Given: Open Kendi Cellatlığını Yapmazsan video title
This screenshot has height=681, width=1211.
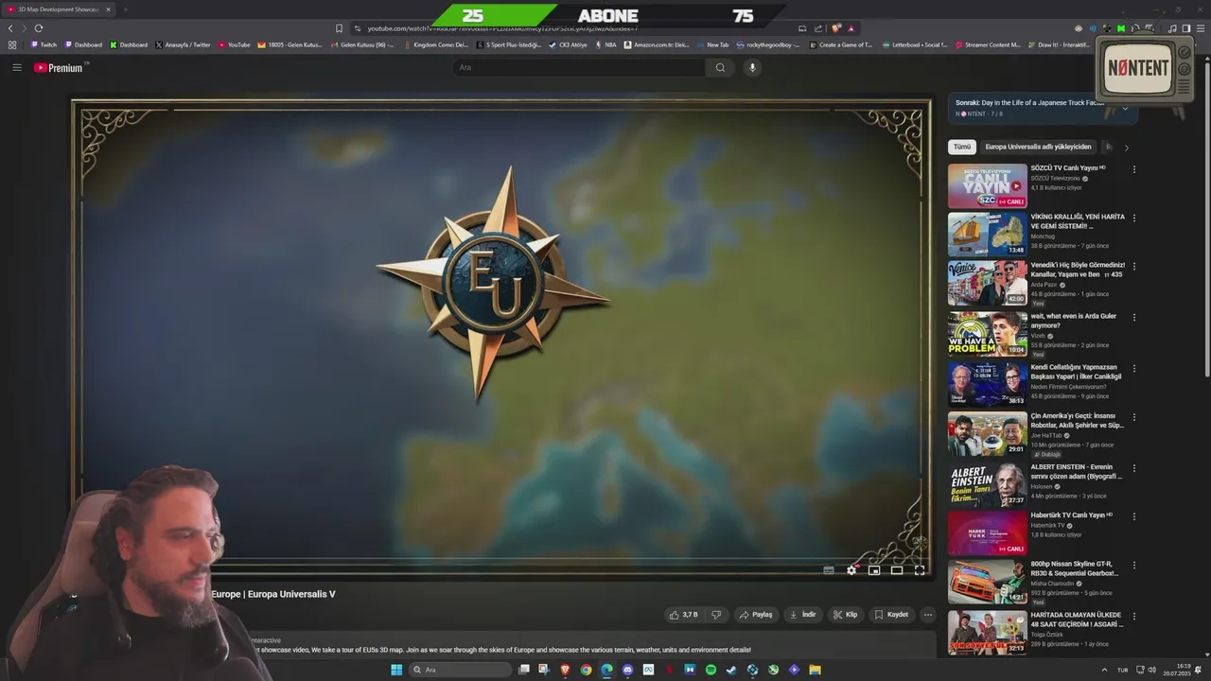Looking at the screenshot, I should [x=1077, y=372].
